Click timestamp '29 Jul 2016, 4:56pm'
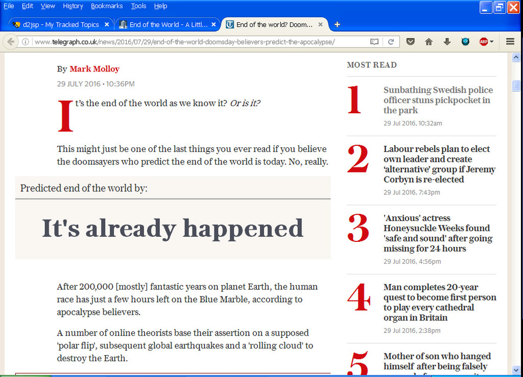The height and width of the screenshot is (377, 523). [x=412, y=261]
